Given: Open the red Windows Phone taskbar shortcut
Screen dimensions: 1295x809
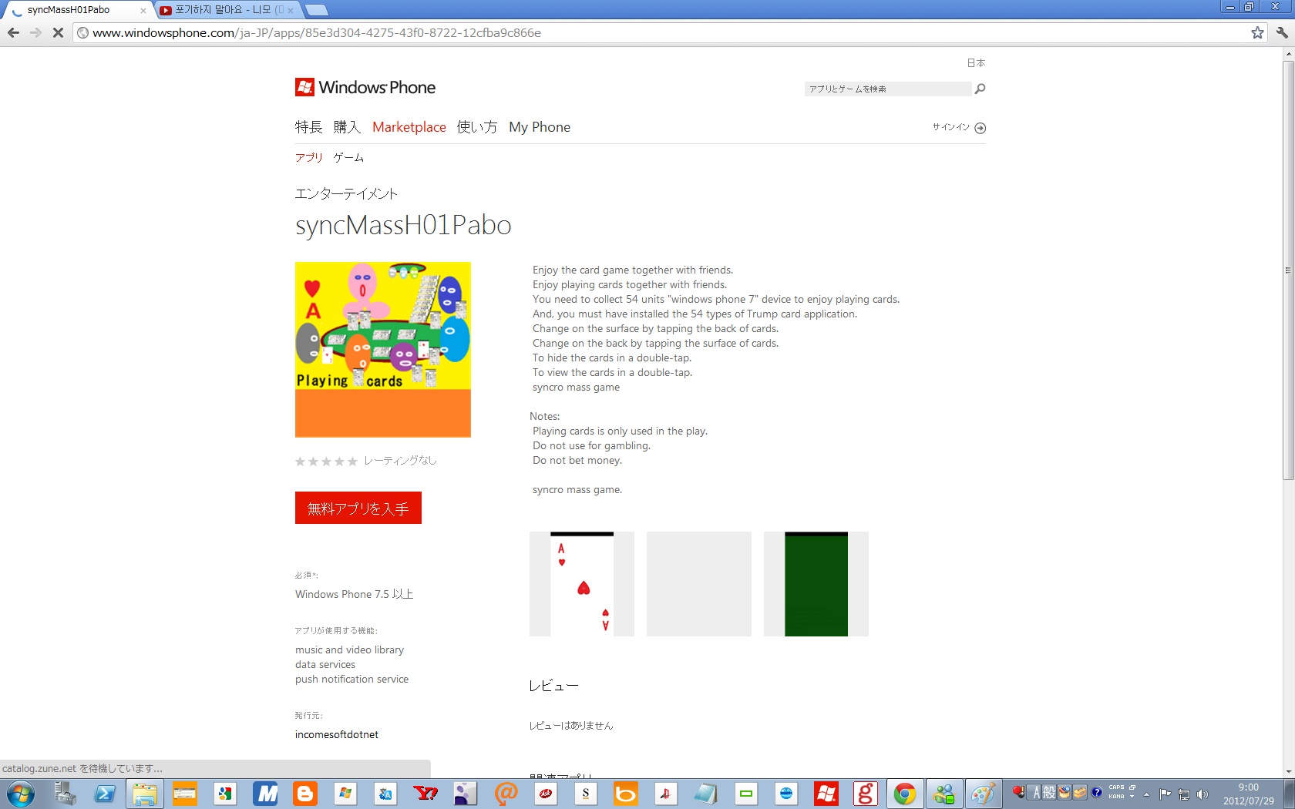Looking at the screenshot, I should [826, 794].
